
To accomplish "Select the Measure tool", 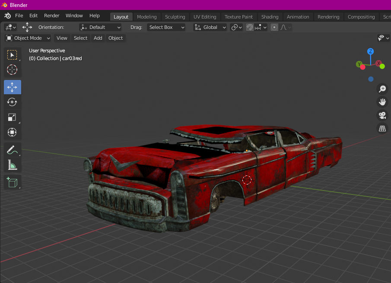I will coord(12,165).
